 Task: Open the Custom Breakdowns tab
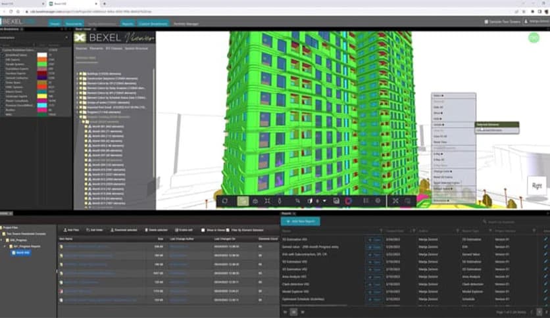coord(153,24)
